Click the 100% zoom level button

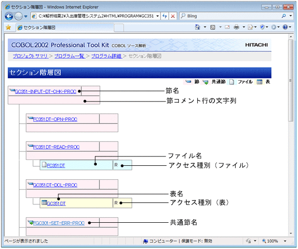coord(270,241)
